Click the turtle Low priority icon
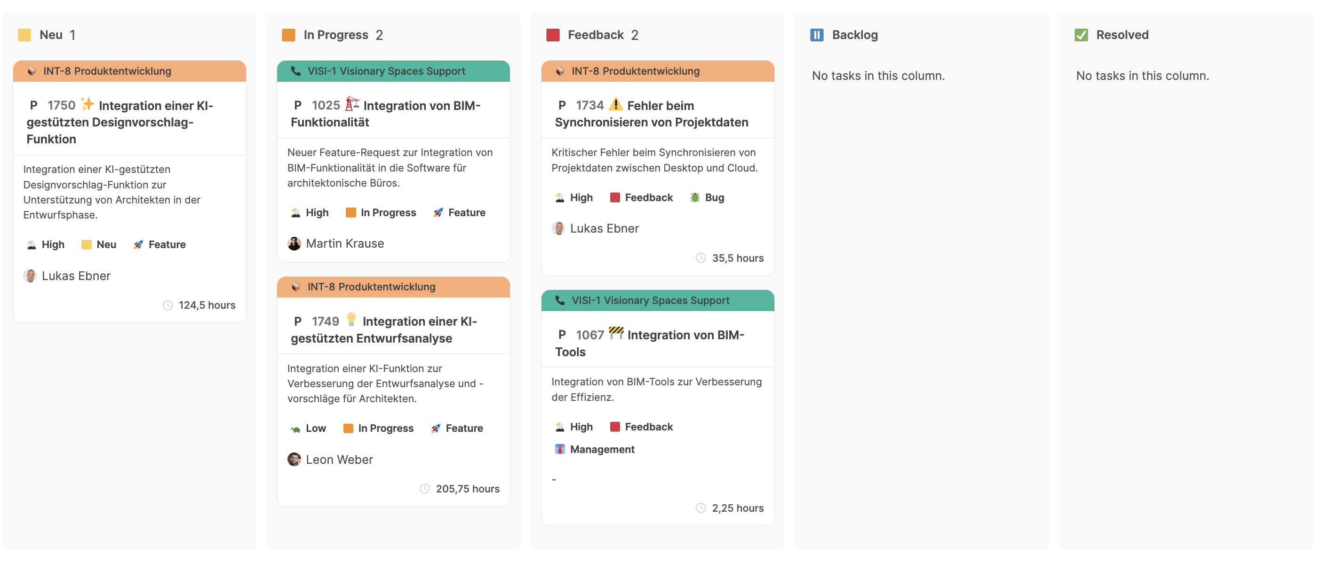 point(295,429)
